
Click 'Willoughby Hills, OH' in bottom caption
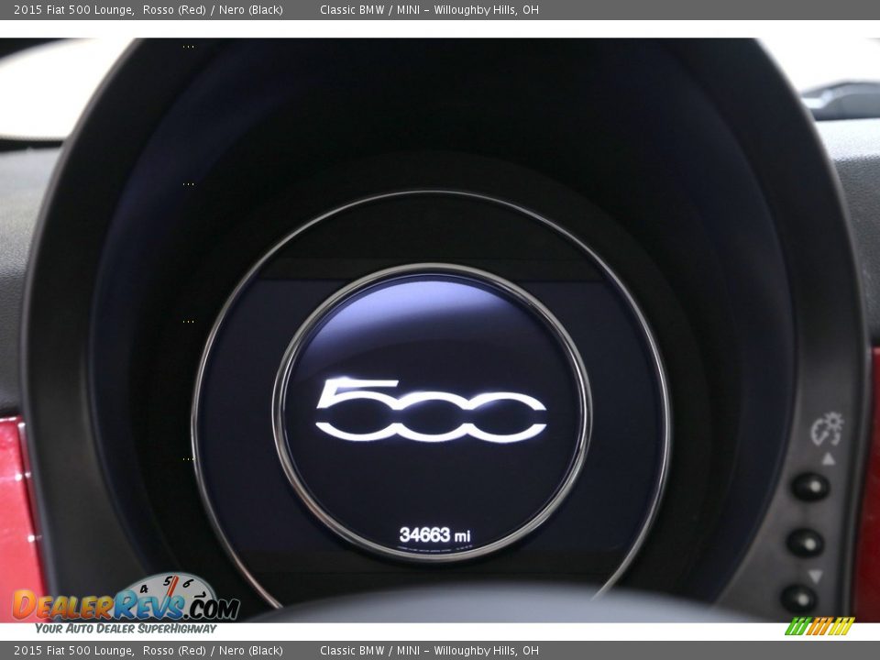pyautogui.click(x=486, y=651)
